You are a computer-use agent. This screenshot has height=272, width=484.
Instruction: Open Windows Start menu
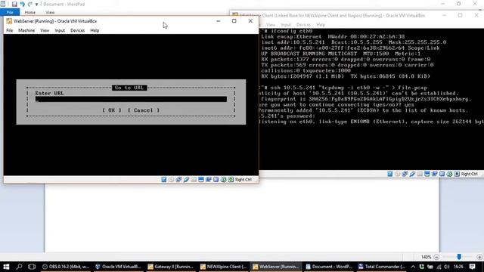coord(6,267)
